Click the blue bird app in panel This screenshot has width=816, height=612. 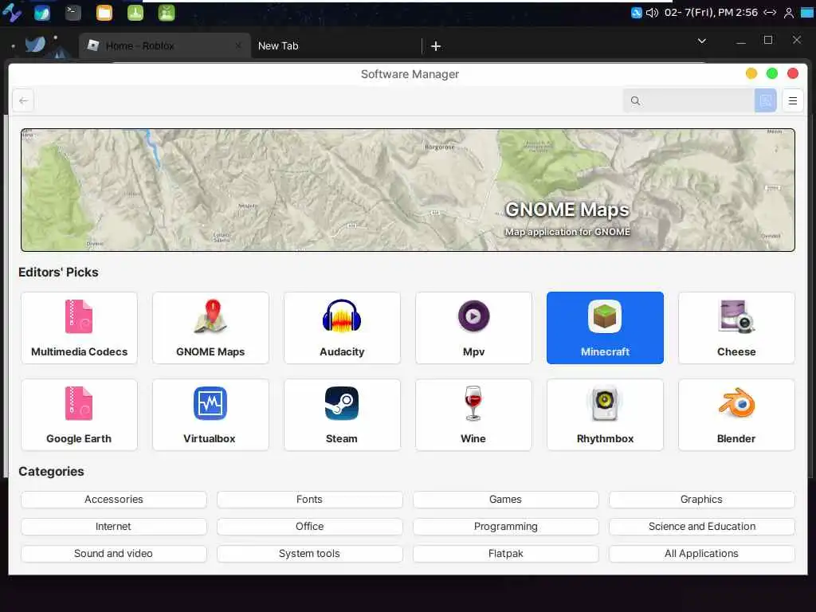42,13
